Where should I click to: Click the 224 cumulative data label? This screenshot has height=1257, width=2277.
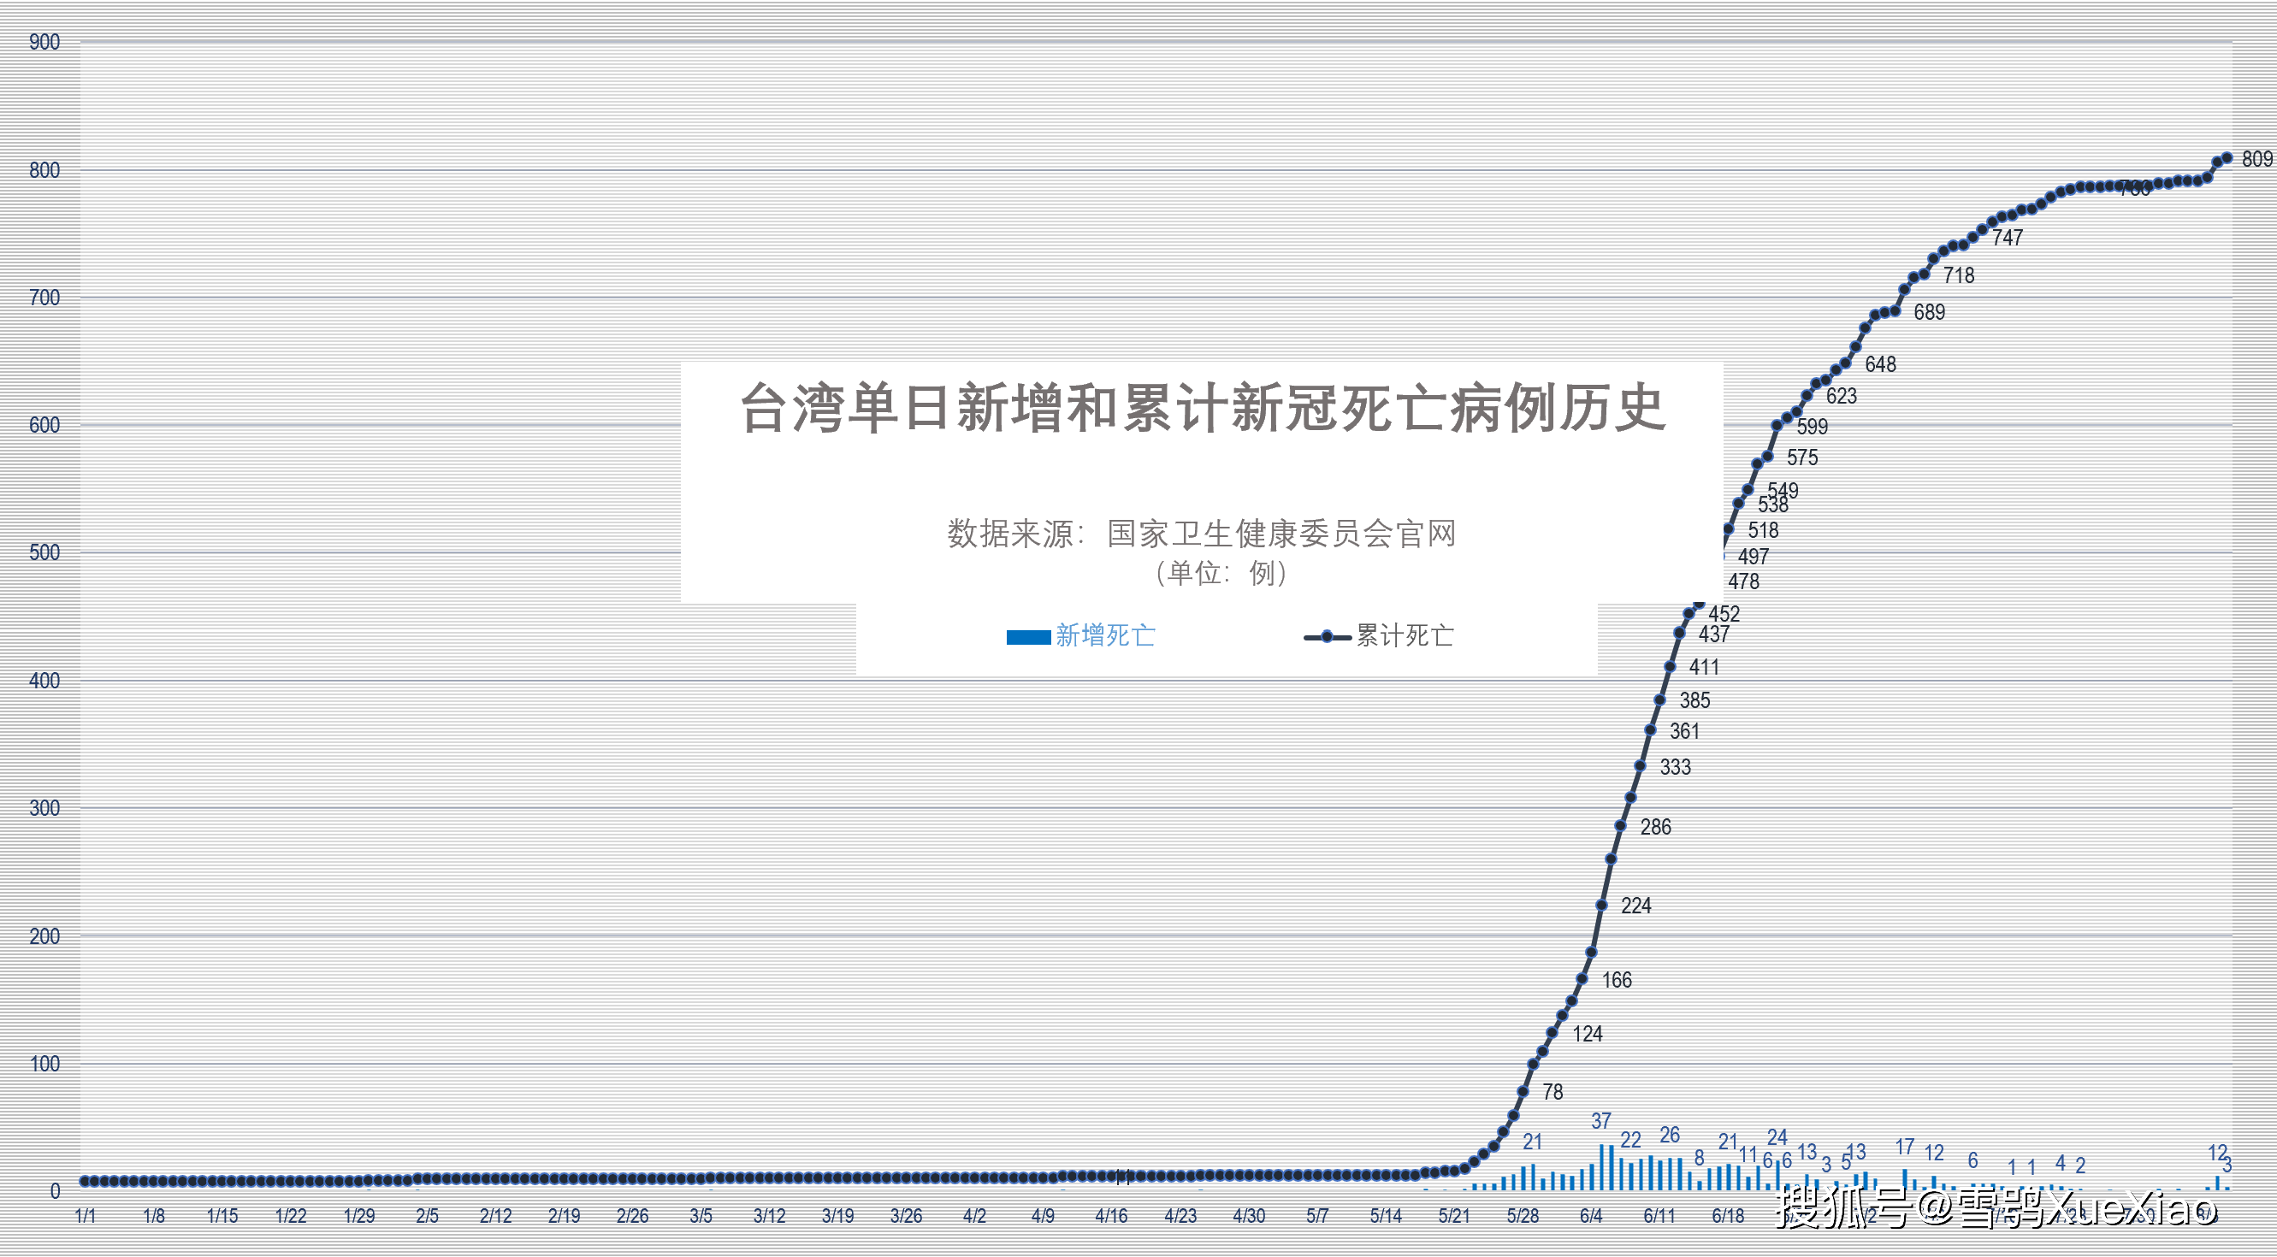(1636, 906)
